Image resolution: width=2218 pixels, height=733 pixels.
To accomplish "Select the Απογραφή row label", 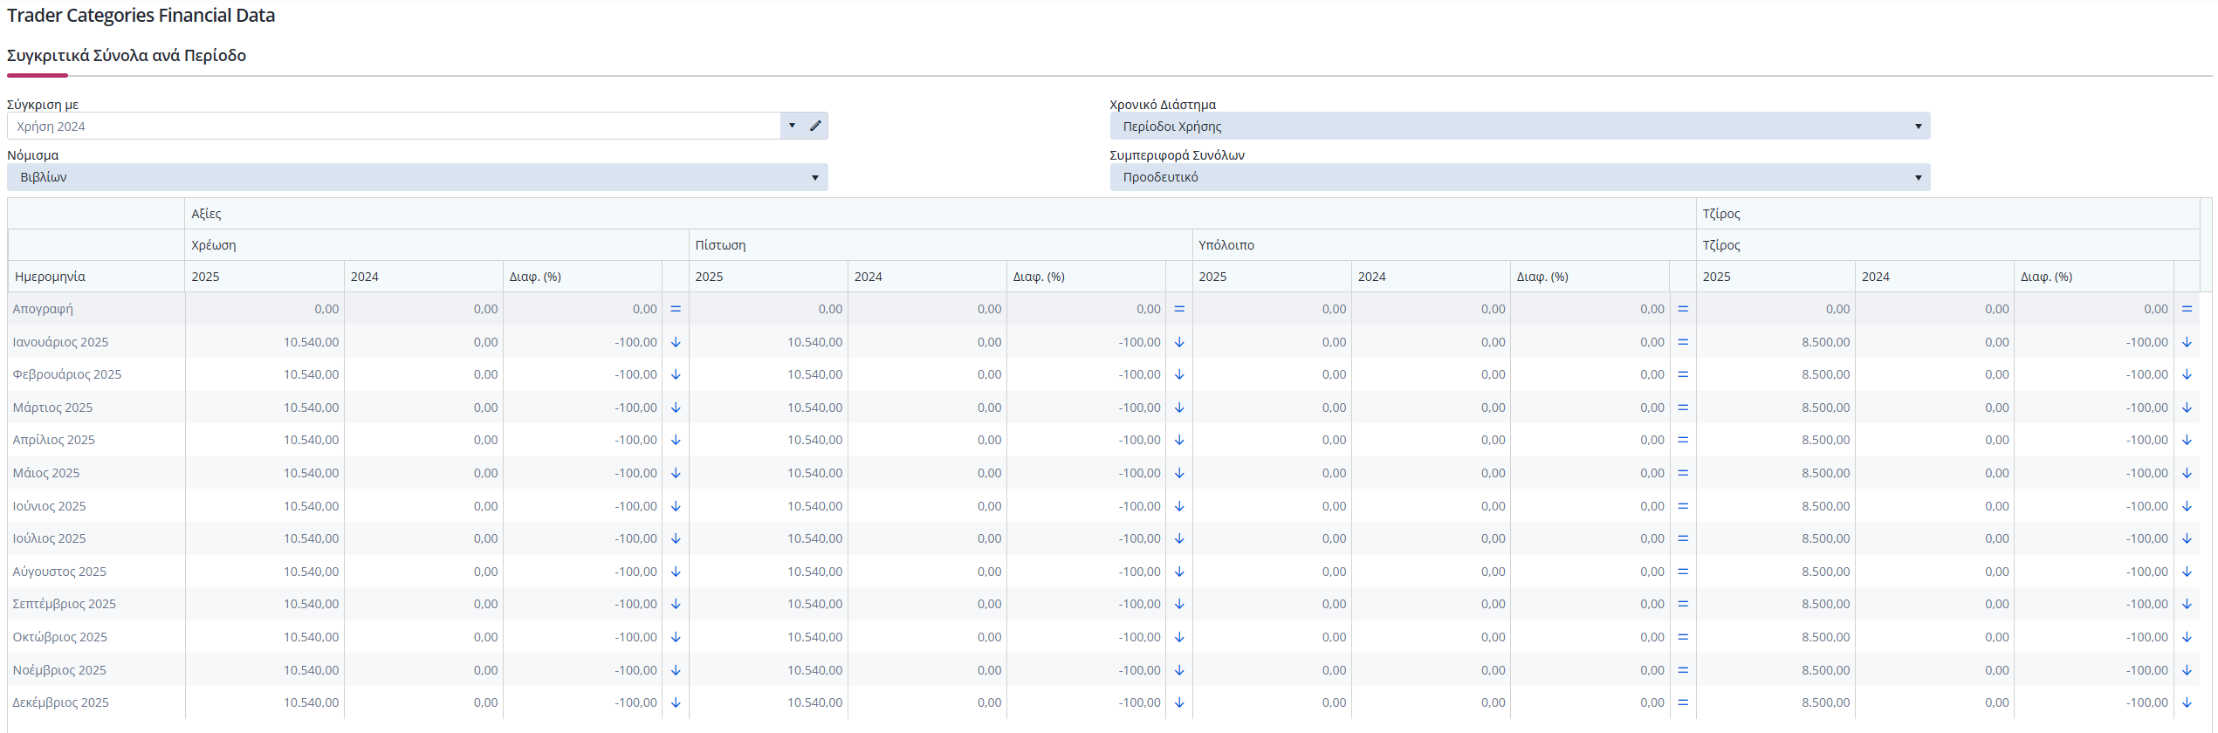I will (x=43, y=309).
